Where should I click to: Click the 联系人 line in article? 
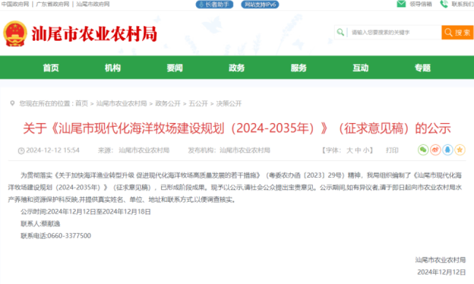40,224
